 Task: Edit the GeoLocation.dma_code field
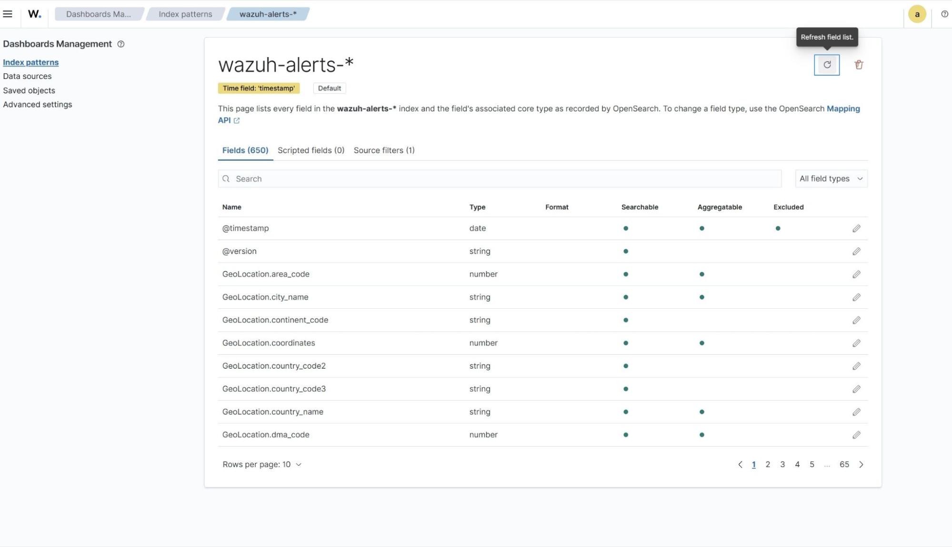click(x=856, y=435)
